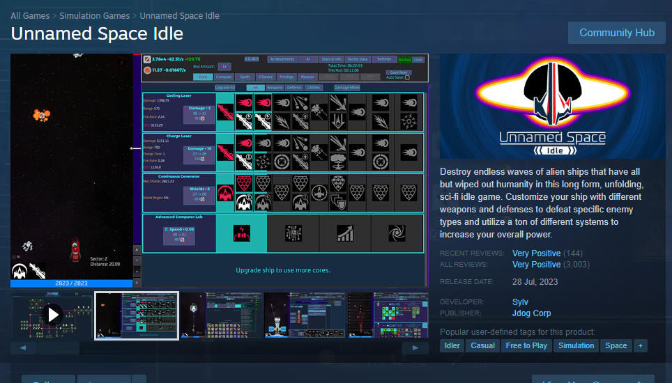The height and width of the screenshot is (383, 672).
Task: Select the mushroom cloud icon in Charge Laser row
Action: pyautogui.click(x=338, y=162)
